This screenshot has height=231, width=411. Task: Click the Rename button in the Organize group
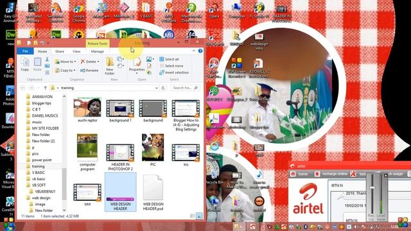click(x=89, y=71)
